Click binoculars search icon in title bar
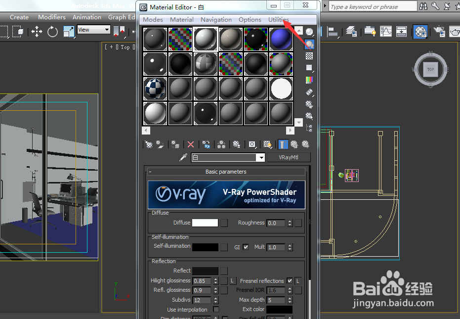The height and width of the screenshot is (319, 460). pos(423,6)
